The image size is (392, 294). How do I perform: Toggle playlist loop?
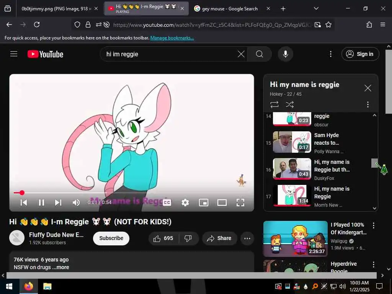[274, 104]
